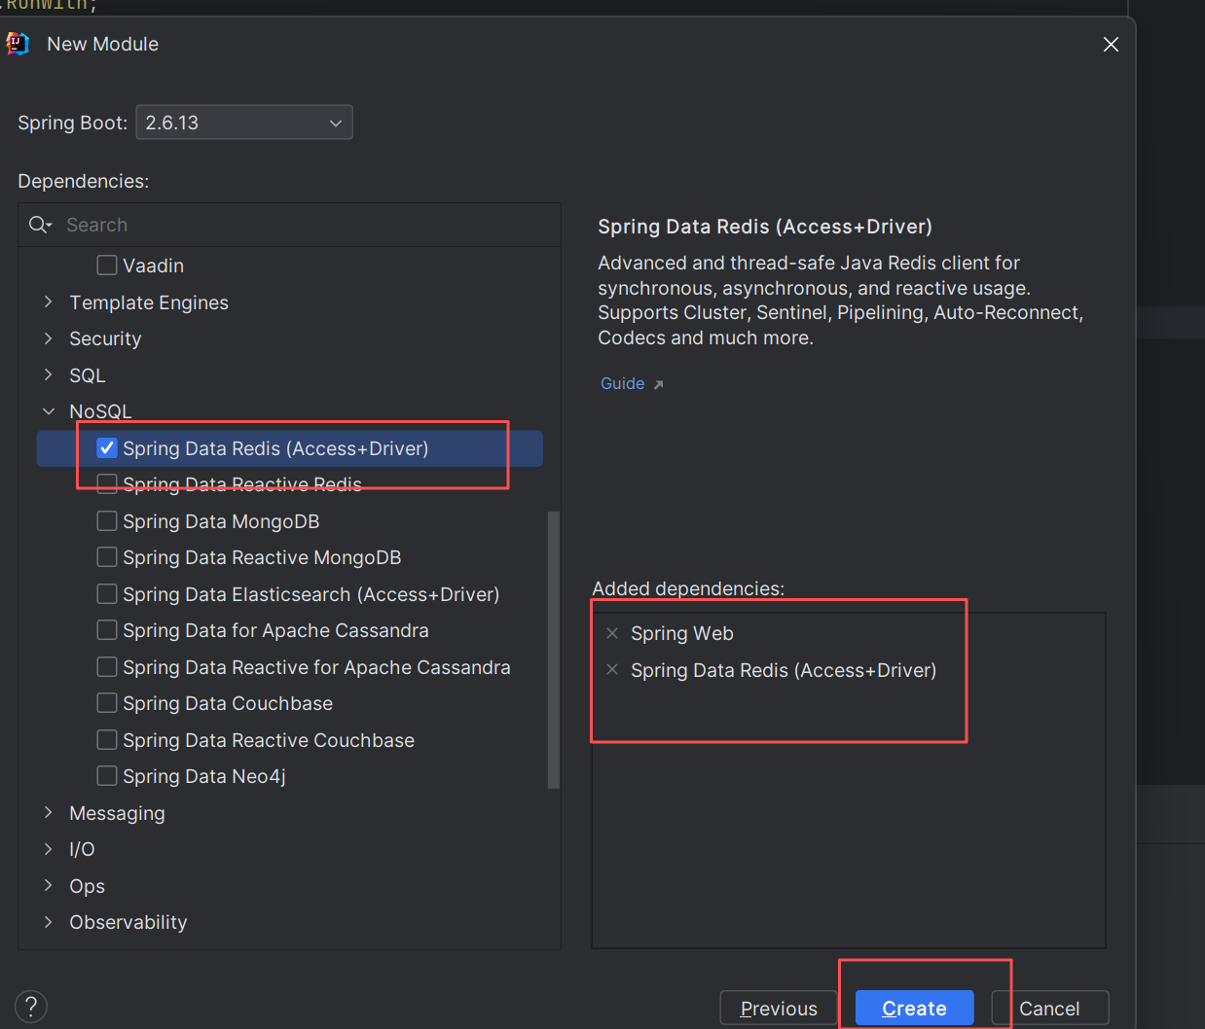The image size is (1205, 1029).
Task: Check Spring Data Reactive Couchbase
Action: pos(107,739)
